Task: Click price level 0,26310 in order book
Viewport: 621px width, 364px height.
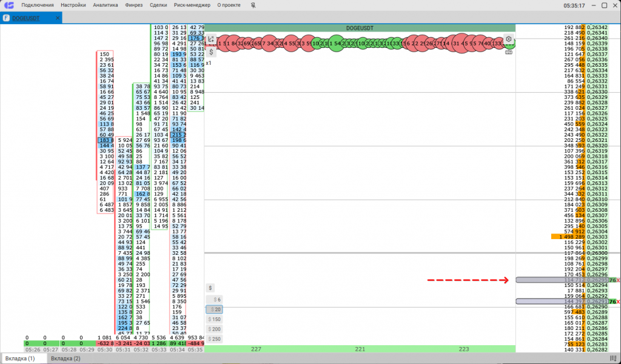Action: [597, 199]
